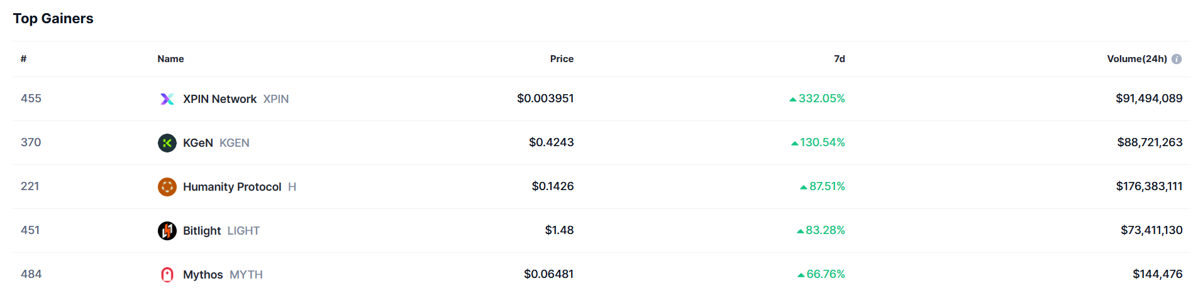Click the Mythos coin logo
The height and width of the screenshot is (293, 1198).
tap(167, 275)
